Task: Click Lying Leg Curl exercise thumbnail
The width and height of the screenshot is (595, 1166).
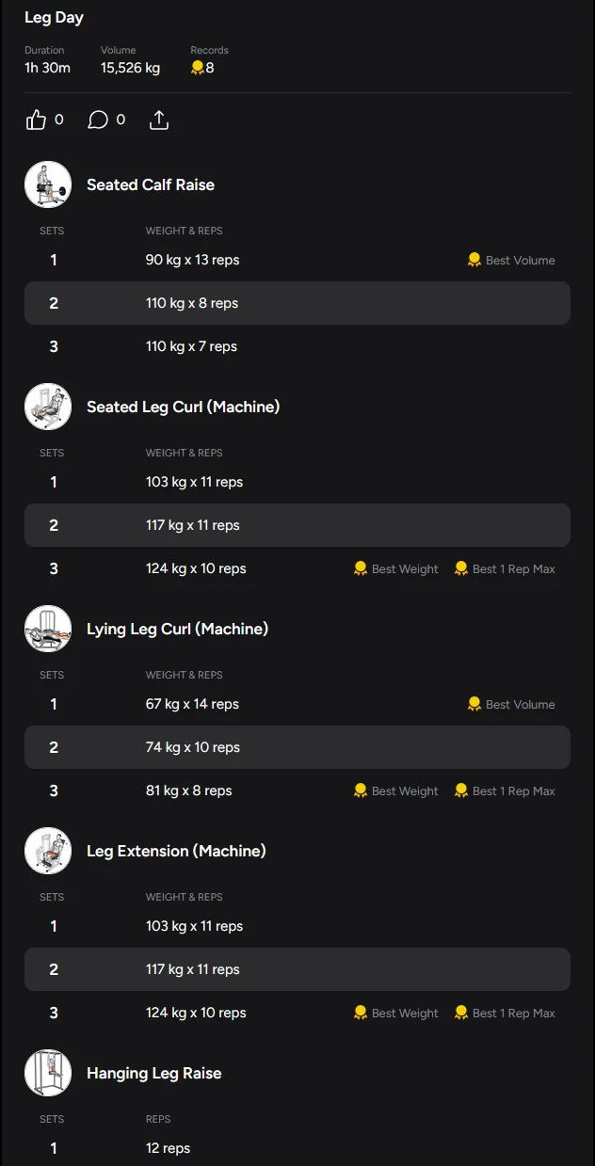Action: (x=48, y=629)
